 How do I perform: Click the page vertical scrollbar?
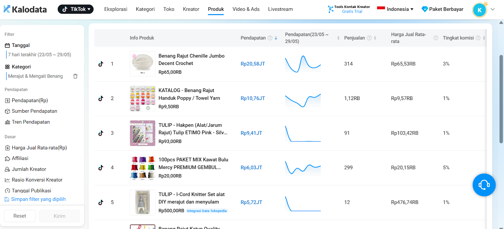[501, 99]
